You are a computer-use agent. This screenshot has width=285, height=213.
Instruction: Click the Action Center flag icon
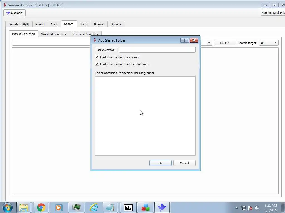(x=250, y=208)
